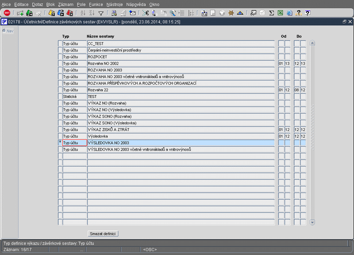Click the scissors cut icon
The image size is (354, 255).
[x=146, y=13]
